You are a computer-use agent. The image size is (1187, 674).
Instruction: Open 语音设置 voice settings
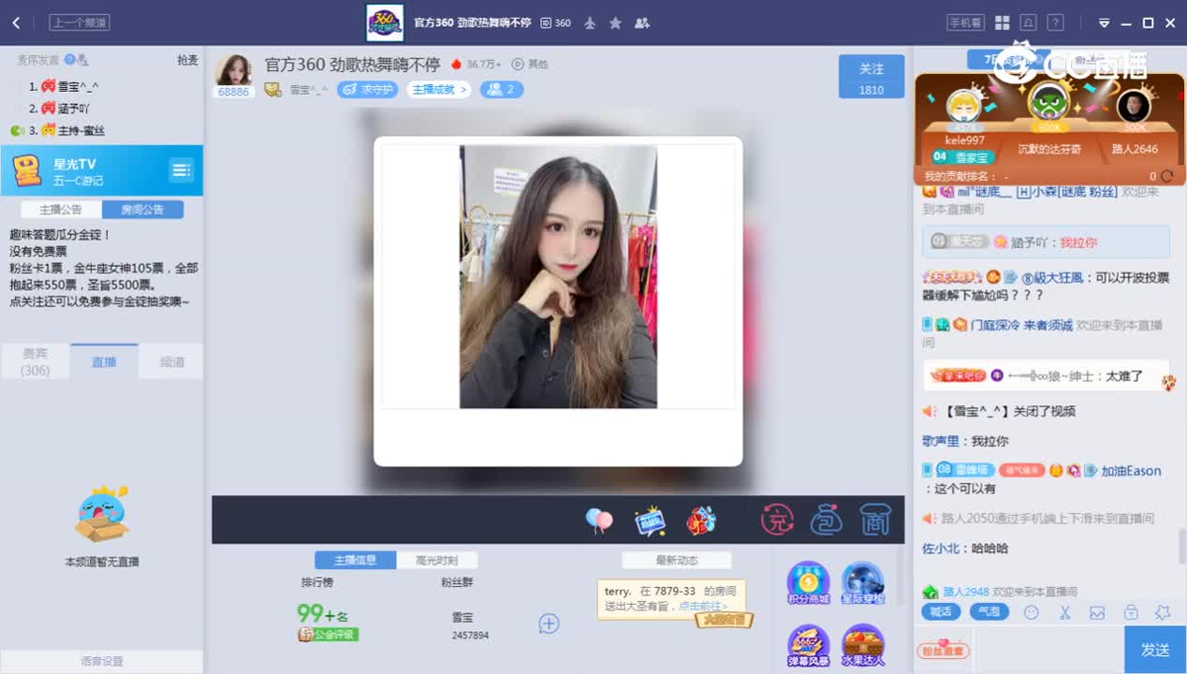101,662
